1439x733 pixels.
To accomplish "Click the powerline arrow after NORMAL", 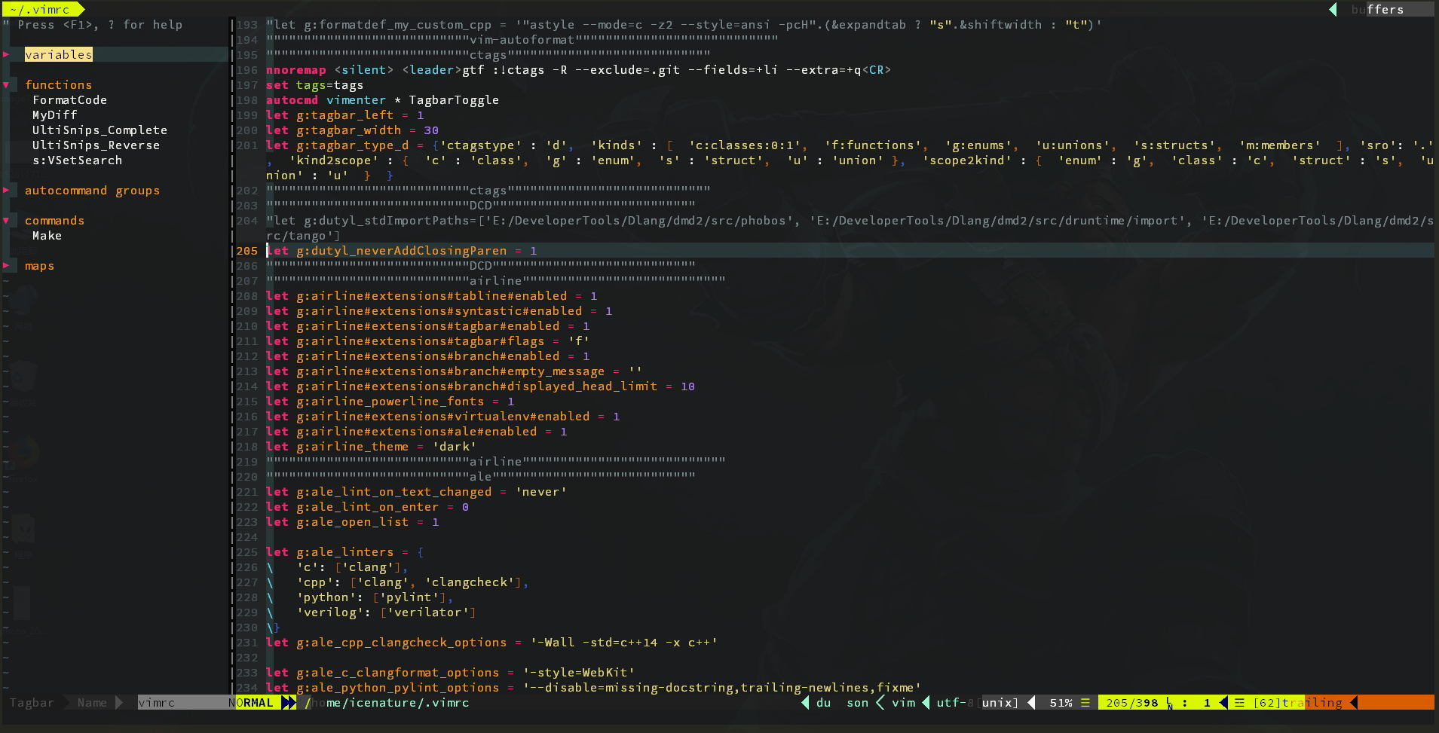I will point(287,702).
